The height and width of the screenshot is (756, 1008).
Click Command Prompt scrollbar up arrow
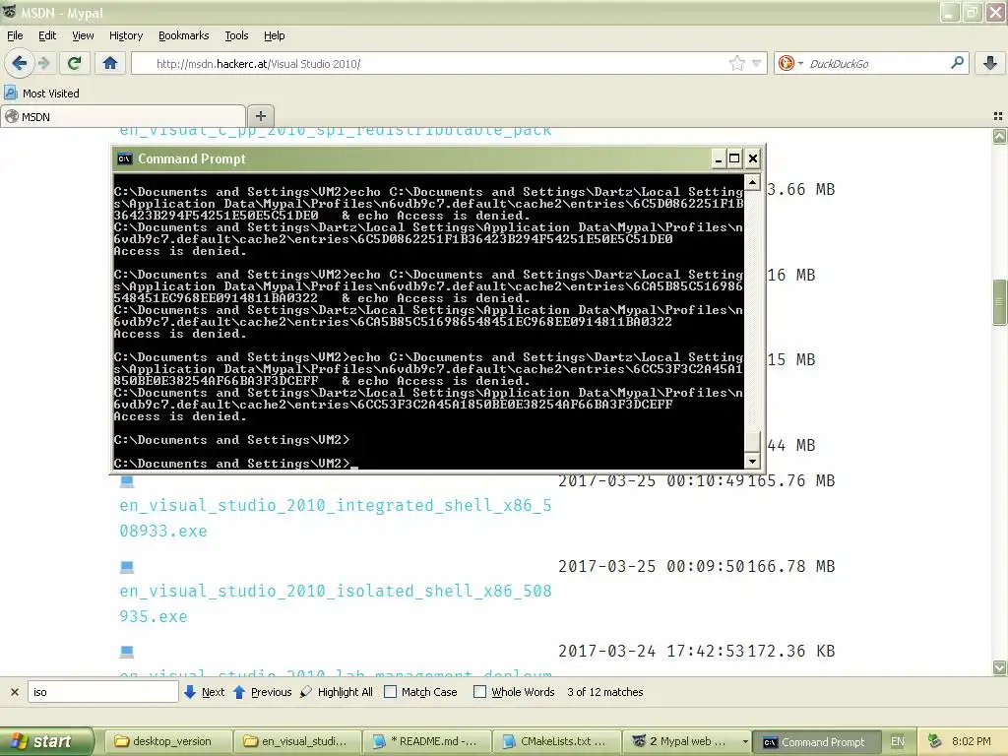(752, 182)
